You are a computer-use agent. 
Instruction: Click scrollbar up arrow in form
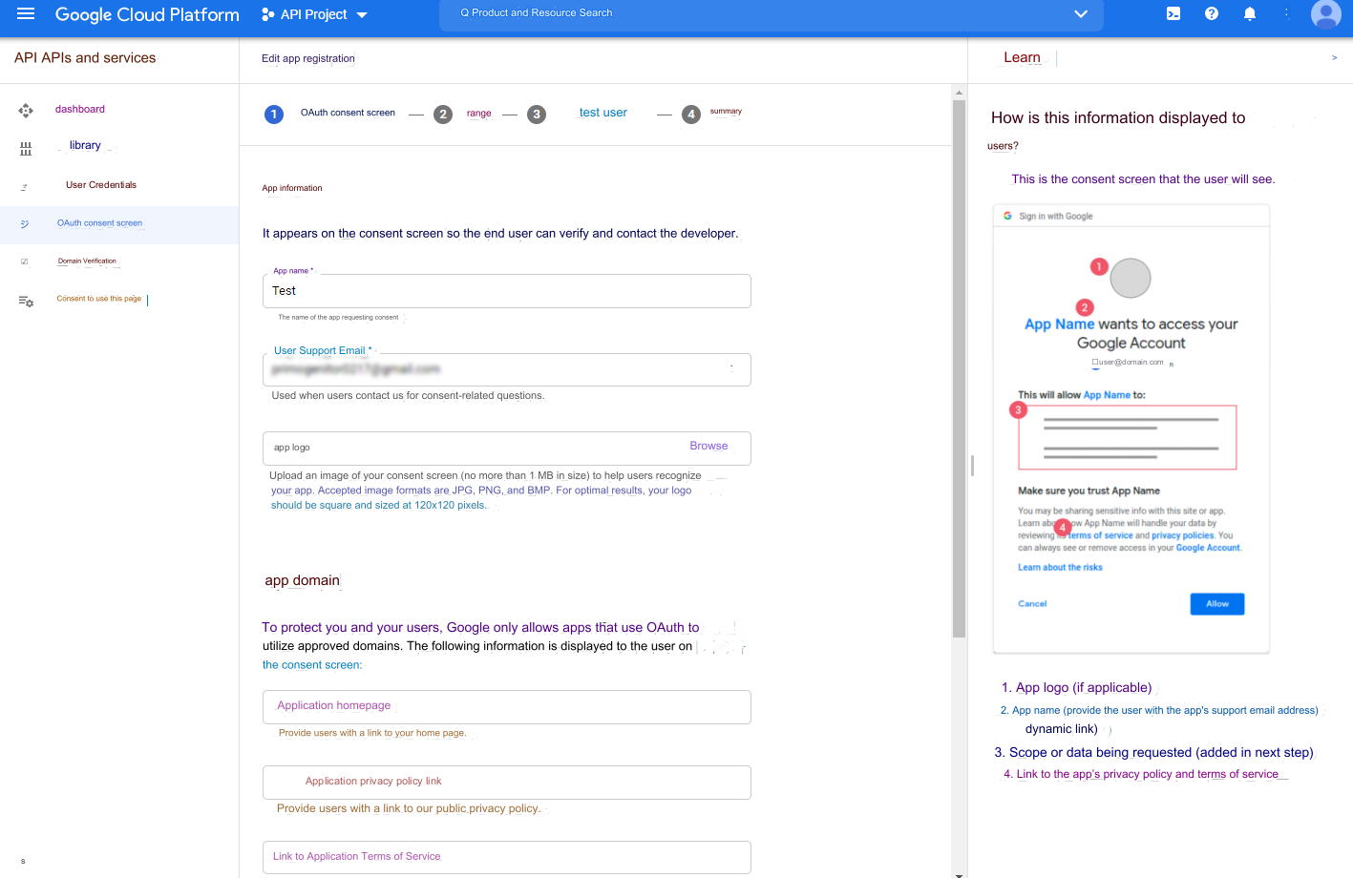[959, 93]
